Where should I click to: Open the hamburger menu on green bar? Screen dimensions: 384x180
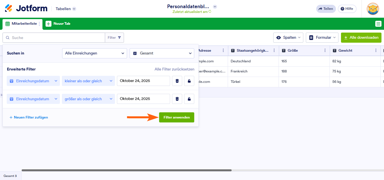pyautogui.click(x=378, y=24)
